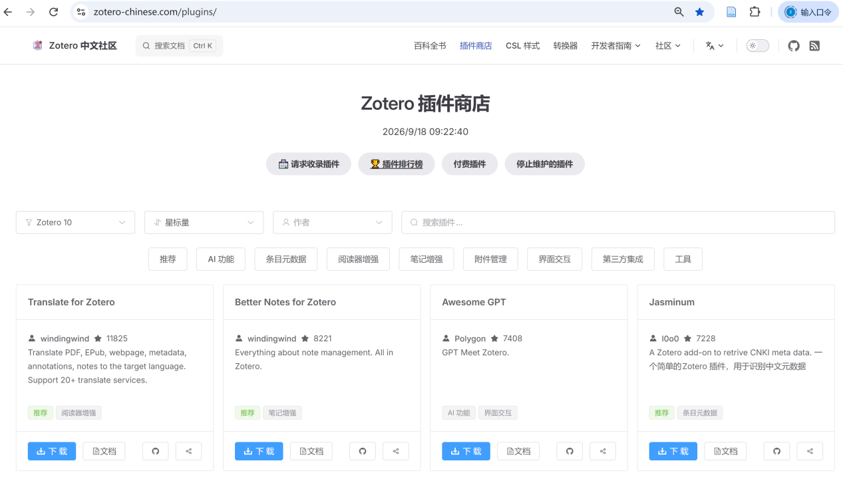Open the language translation menu icon
This screenshot has height=479, width=843.
[715, 46]
